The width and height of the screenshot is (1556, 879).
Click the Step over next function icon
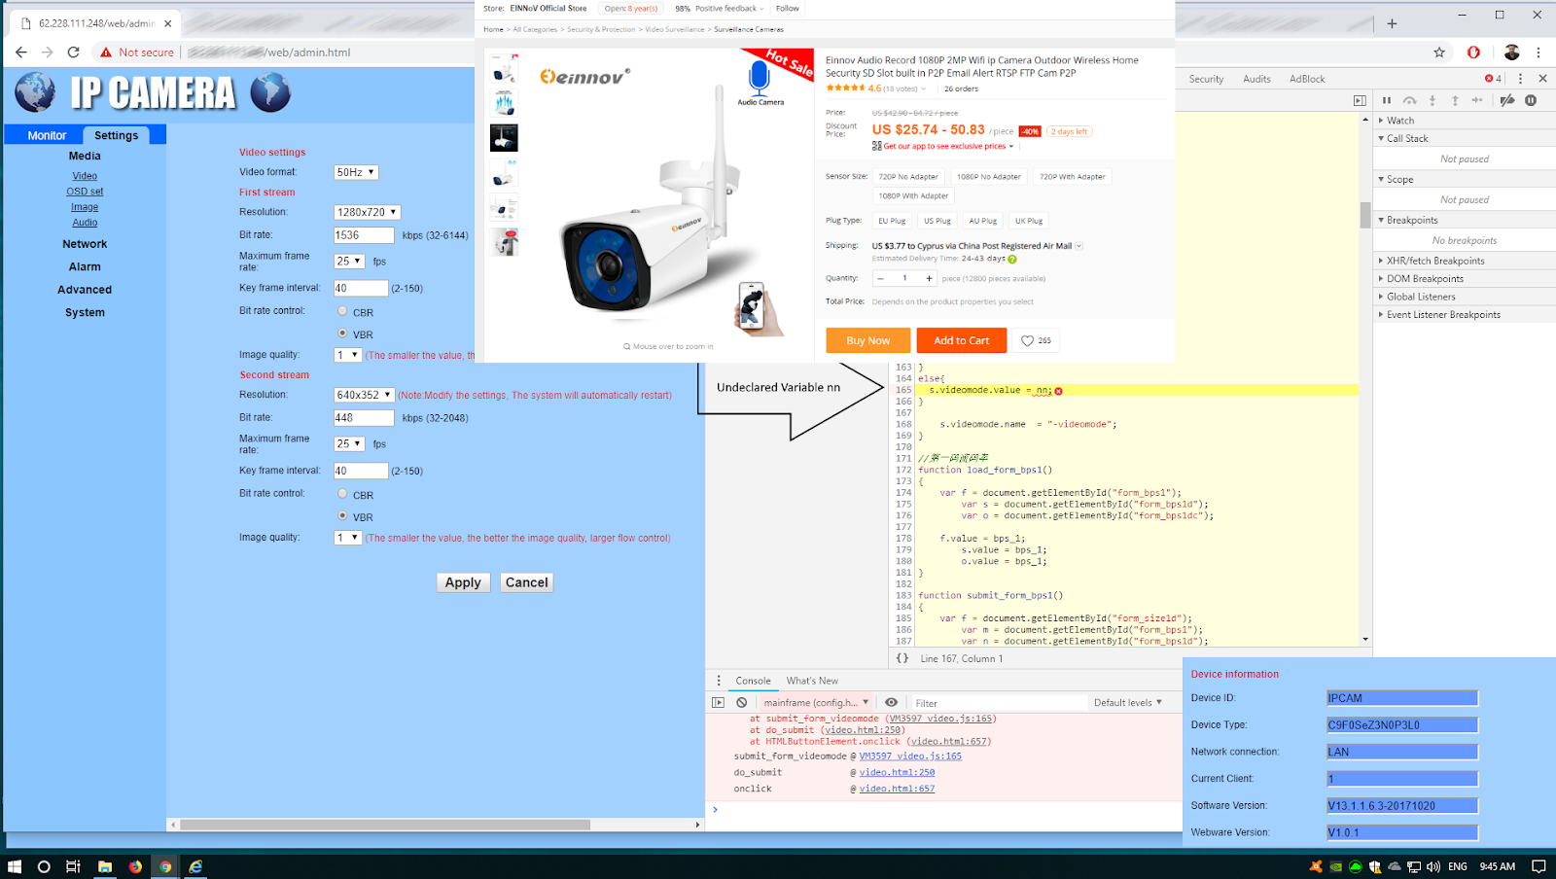pyautogui.click(x=1409, y=100)
